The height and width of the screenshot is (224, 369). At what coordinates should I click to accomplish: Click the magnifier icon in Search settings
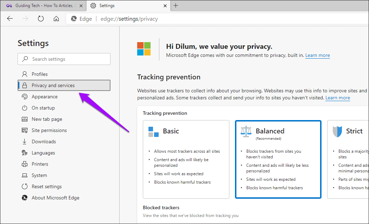tap(25, 59)
